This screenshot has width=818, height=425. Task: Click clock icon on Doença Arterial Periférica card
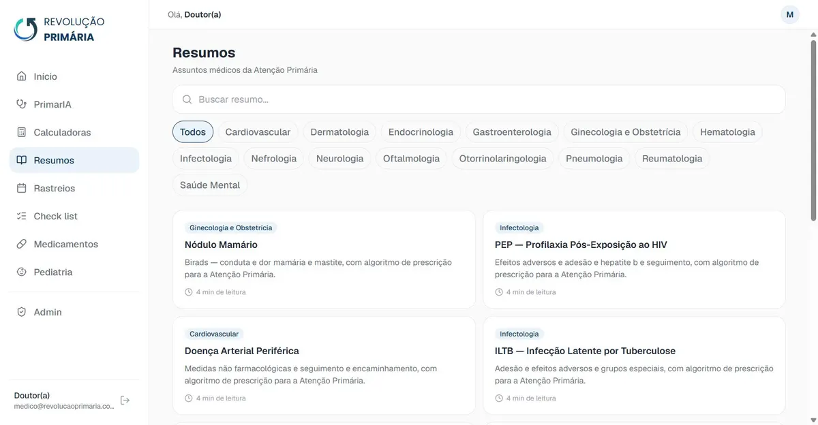tap(189, 398)
